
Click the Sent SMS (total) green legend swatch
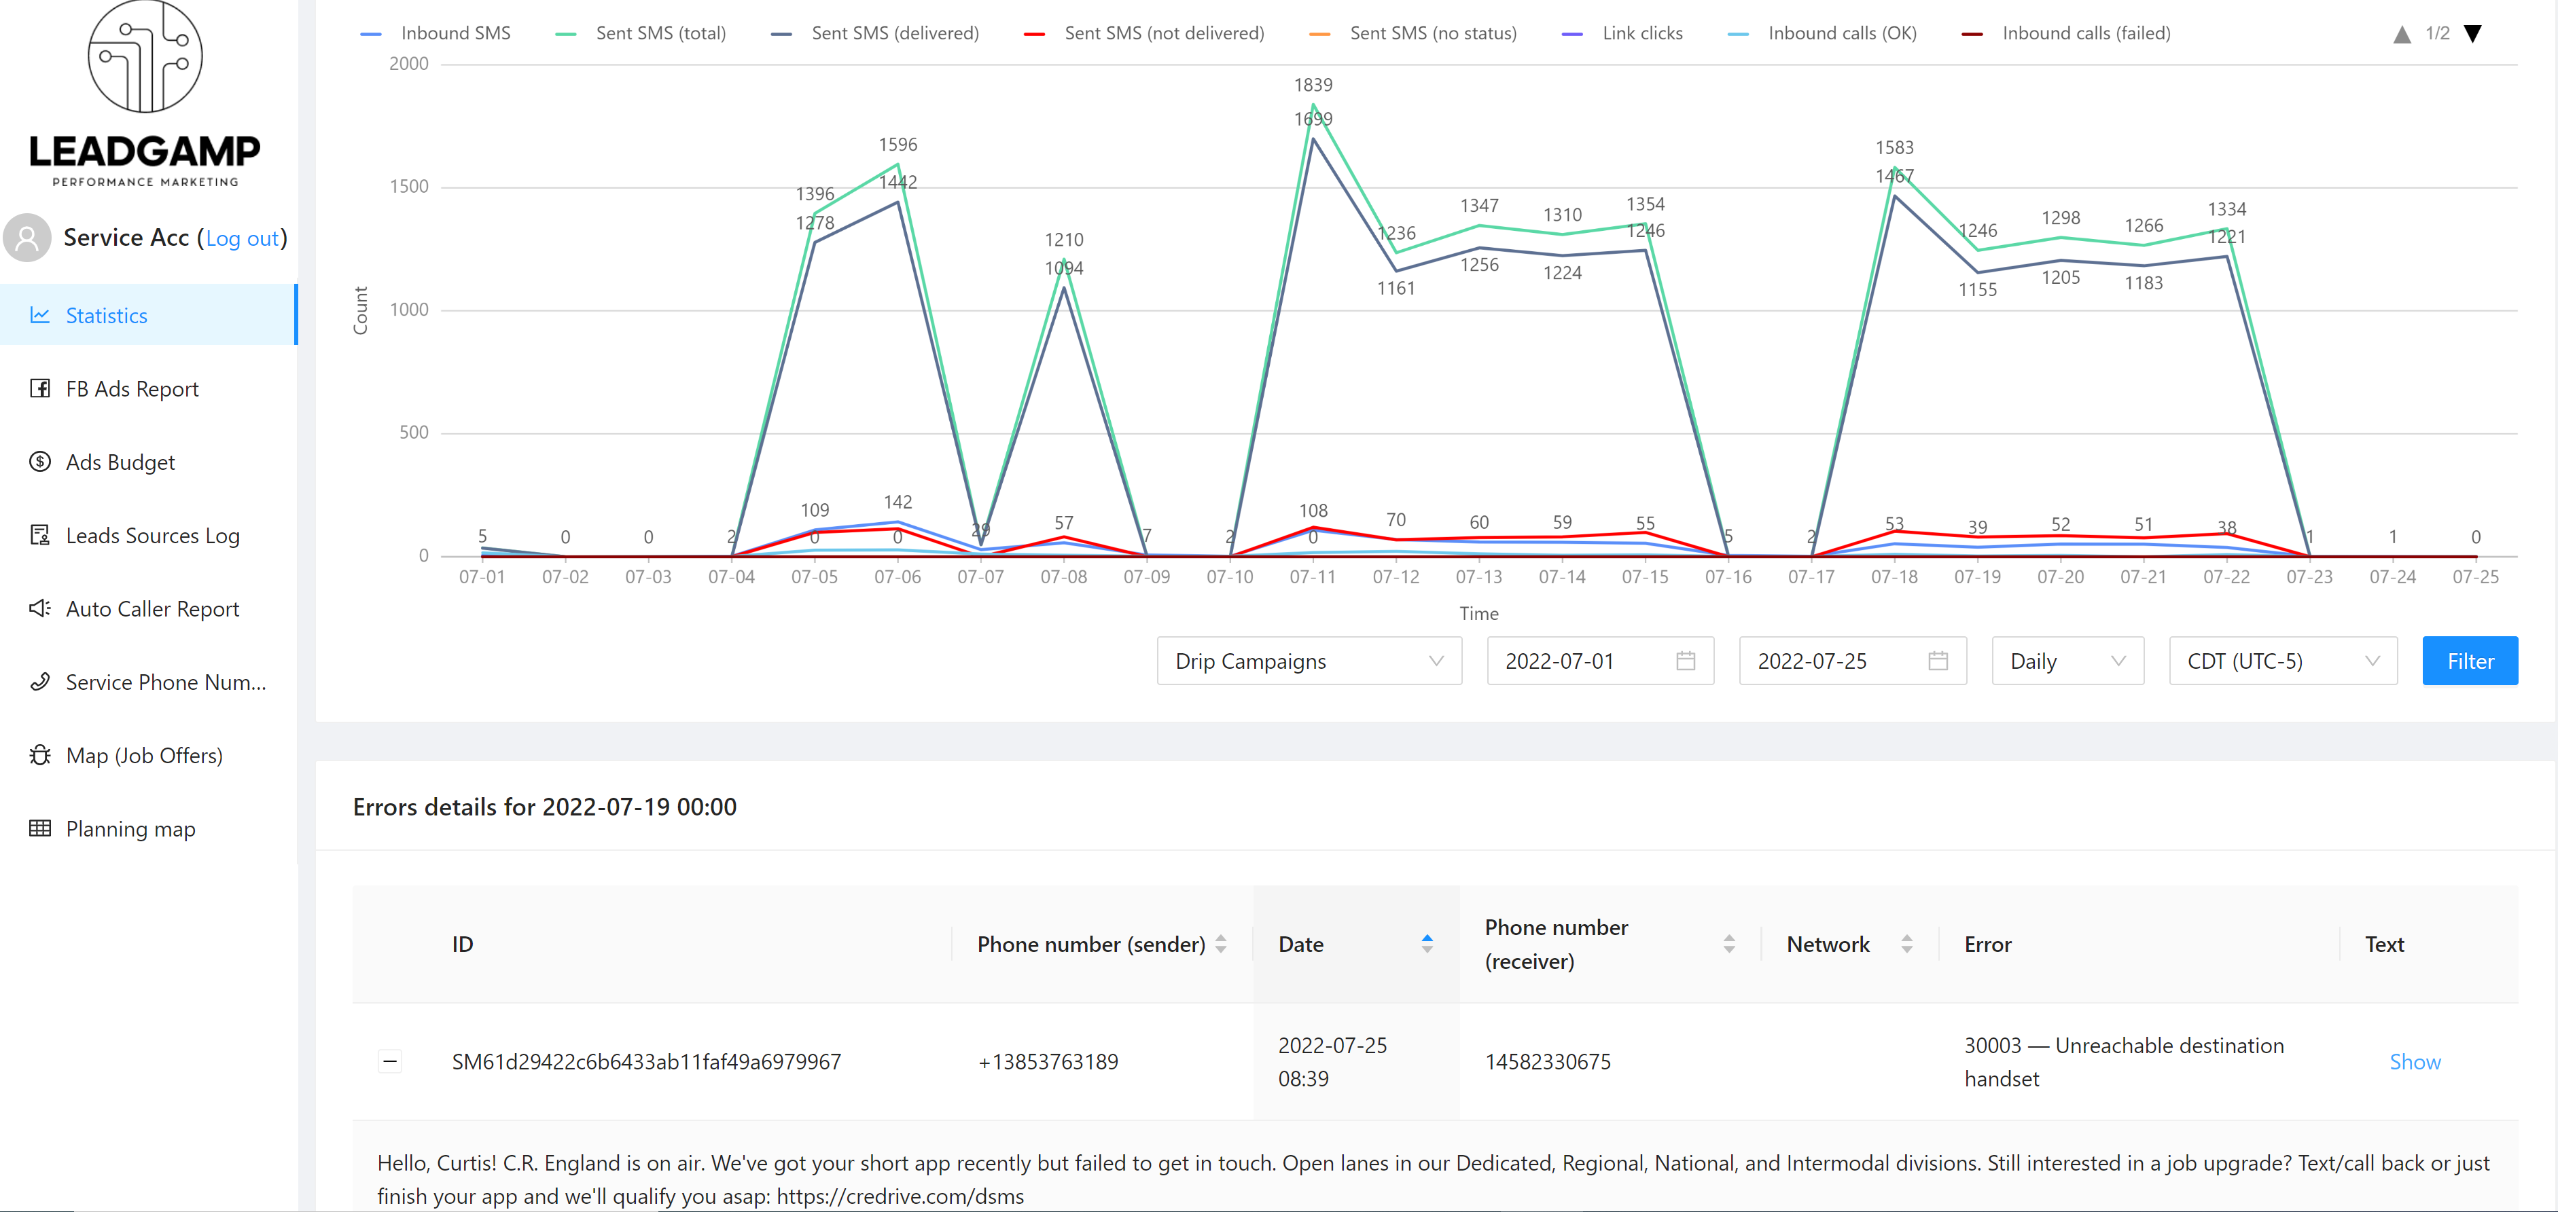566,35
